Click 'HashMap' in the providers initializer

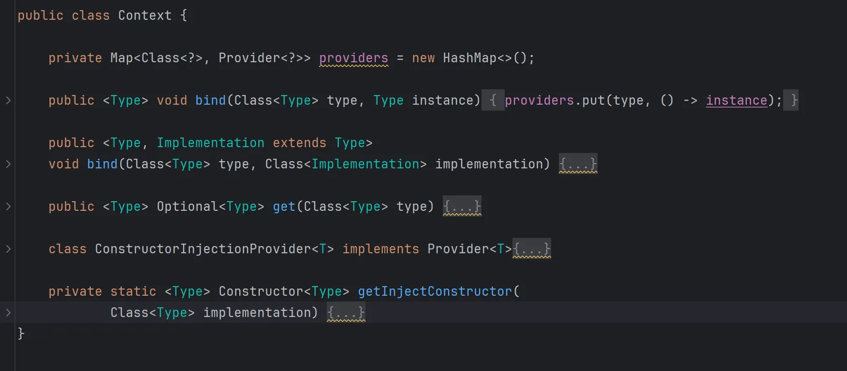point(469,58)
